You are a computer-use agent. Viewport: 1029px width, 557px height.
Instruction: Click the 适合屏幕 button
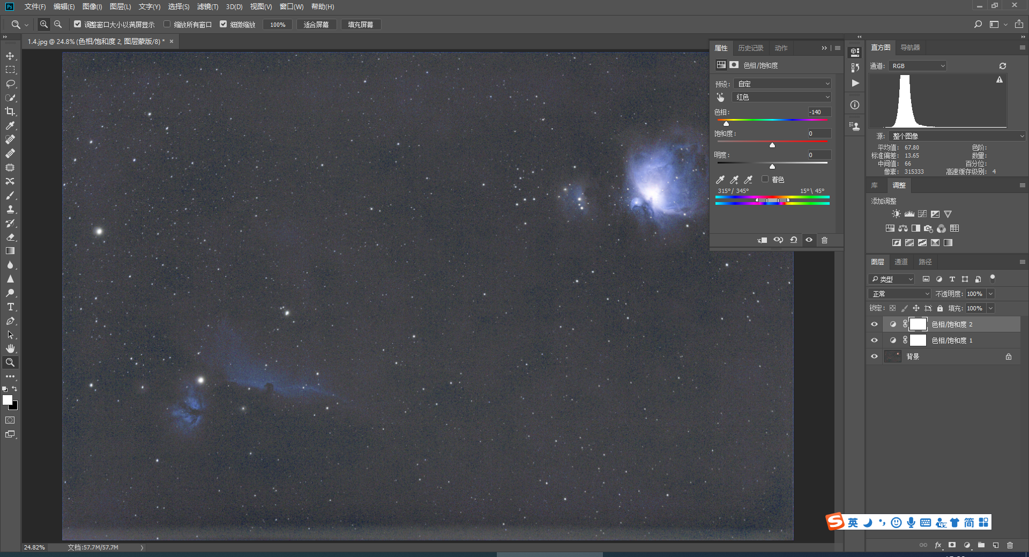316,25
